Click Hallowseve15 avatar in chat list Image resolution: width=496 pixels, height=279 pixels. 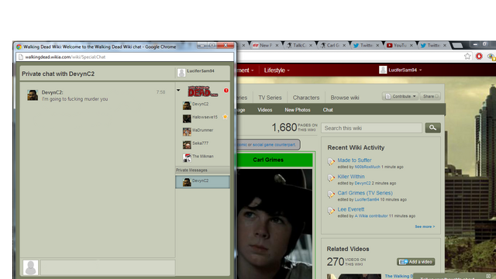point(187,119)
